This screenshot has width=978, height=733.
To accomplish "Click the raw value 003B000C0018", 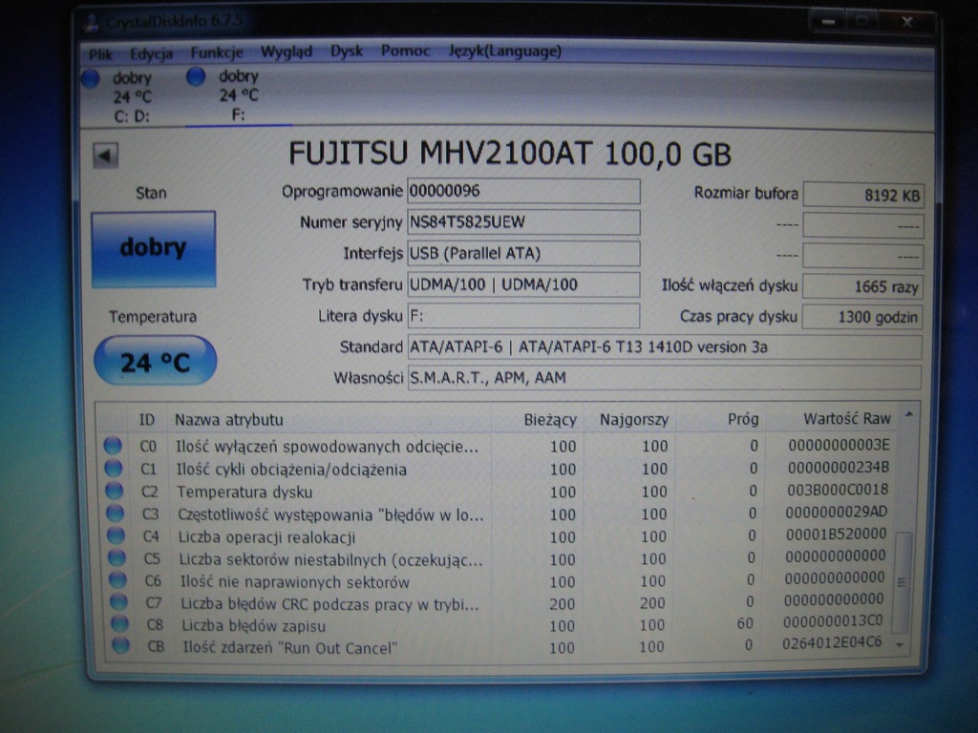I will [838, 490].
